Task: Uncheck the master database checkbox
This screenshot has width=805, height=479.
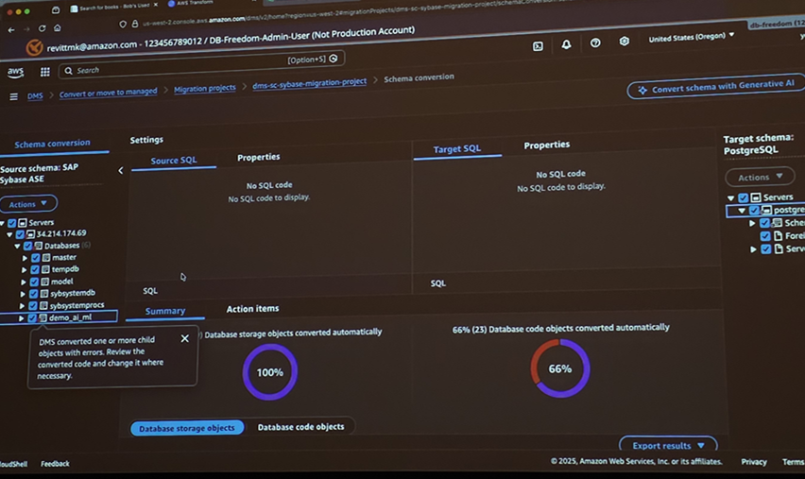Action: pos(36,257)
